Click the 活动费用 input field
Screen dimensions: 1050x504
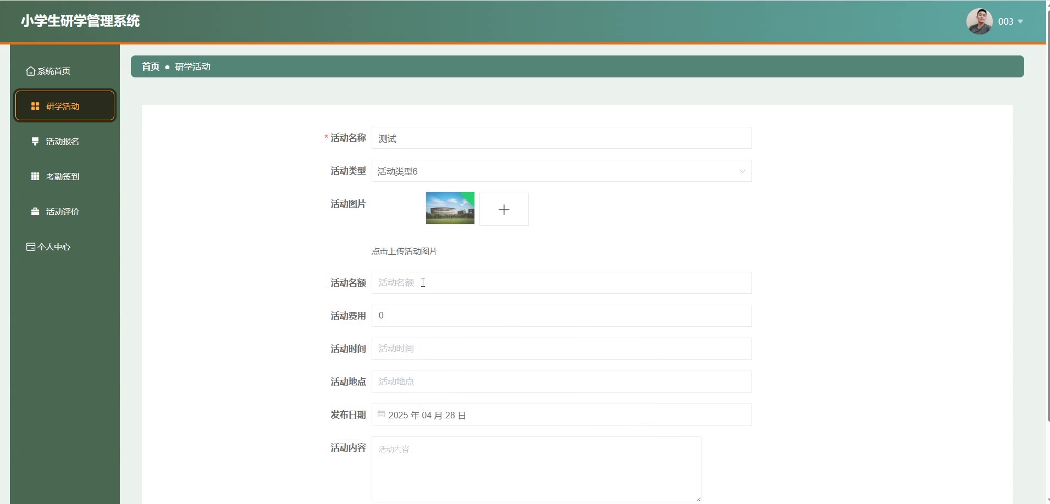562,316
